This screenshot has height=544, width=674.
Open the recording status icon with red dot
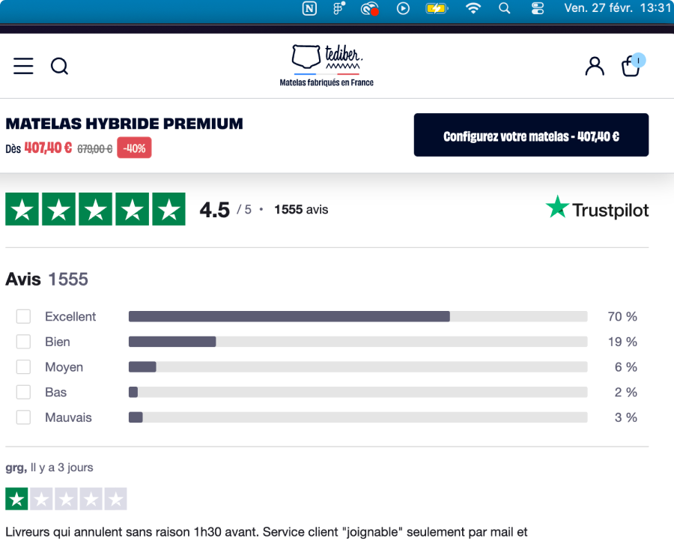(x=370, y=8)
